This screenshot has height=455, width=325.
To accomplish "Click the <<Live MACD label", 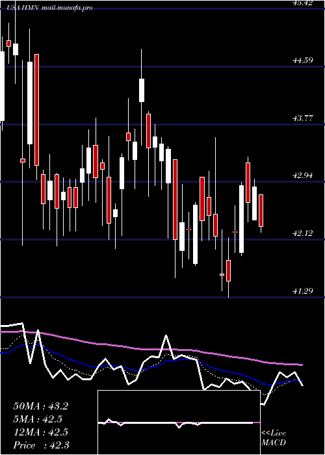I will (x=274, y=438).
